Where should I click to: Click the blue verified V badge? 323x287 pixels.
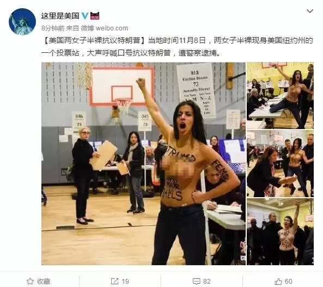84,16
